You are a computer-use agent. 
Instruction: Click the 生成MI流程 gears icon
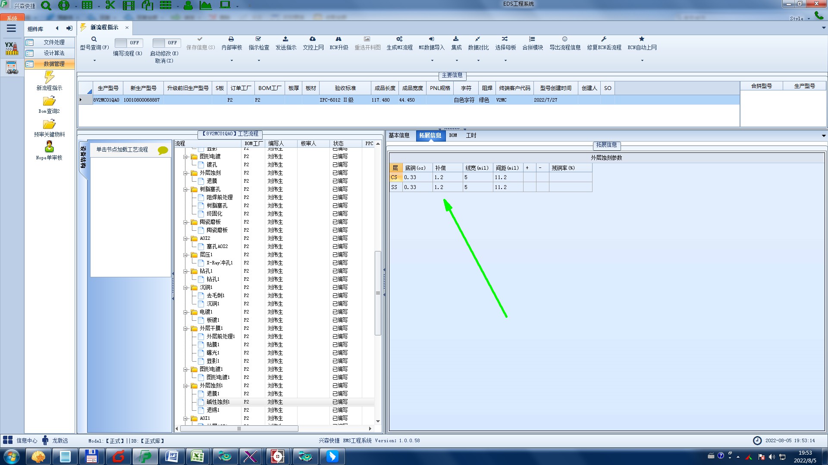point(399,39)
